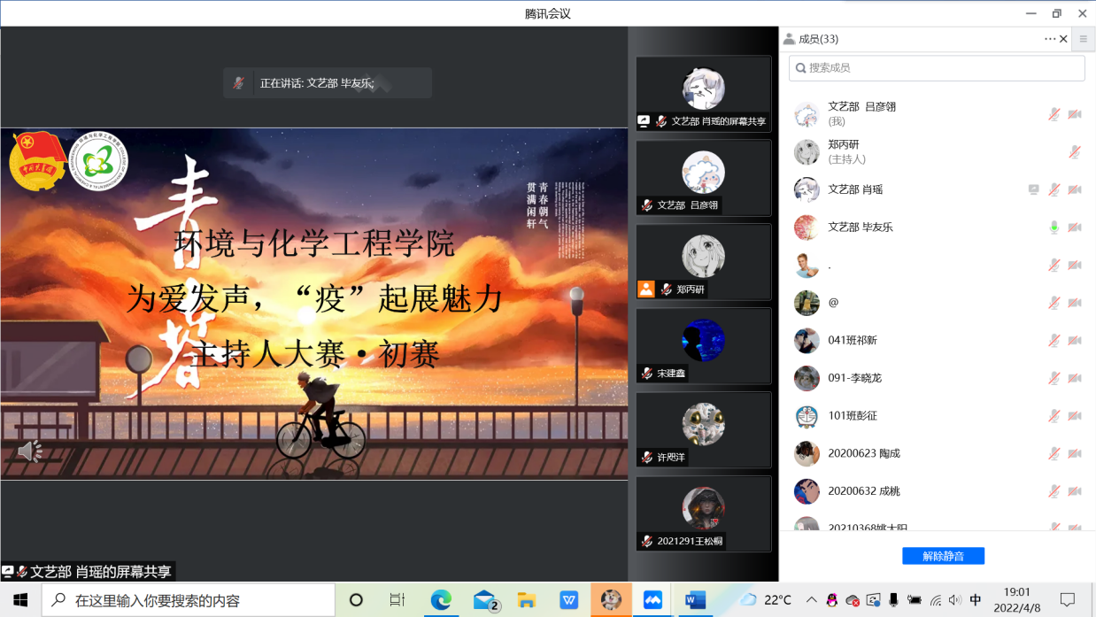Screen dimensions: 1096x617
Task: Click microphone icon in system tray
Action: pos(894,600)
